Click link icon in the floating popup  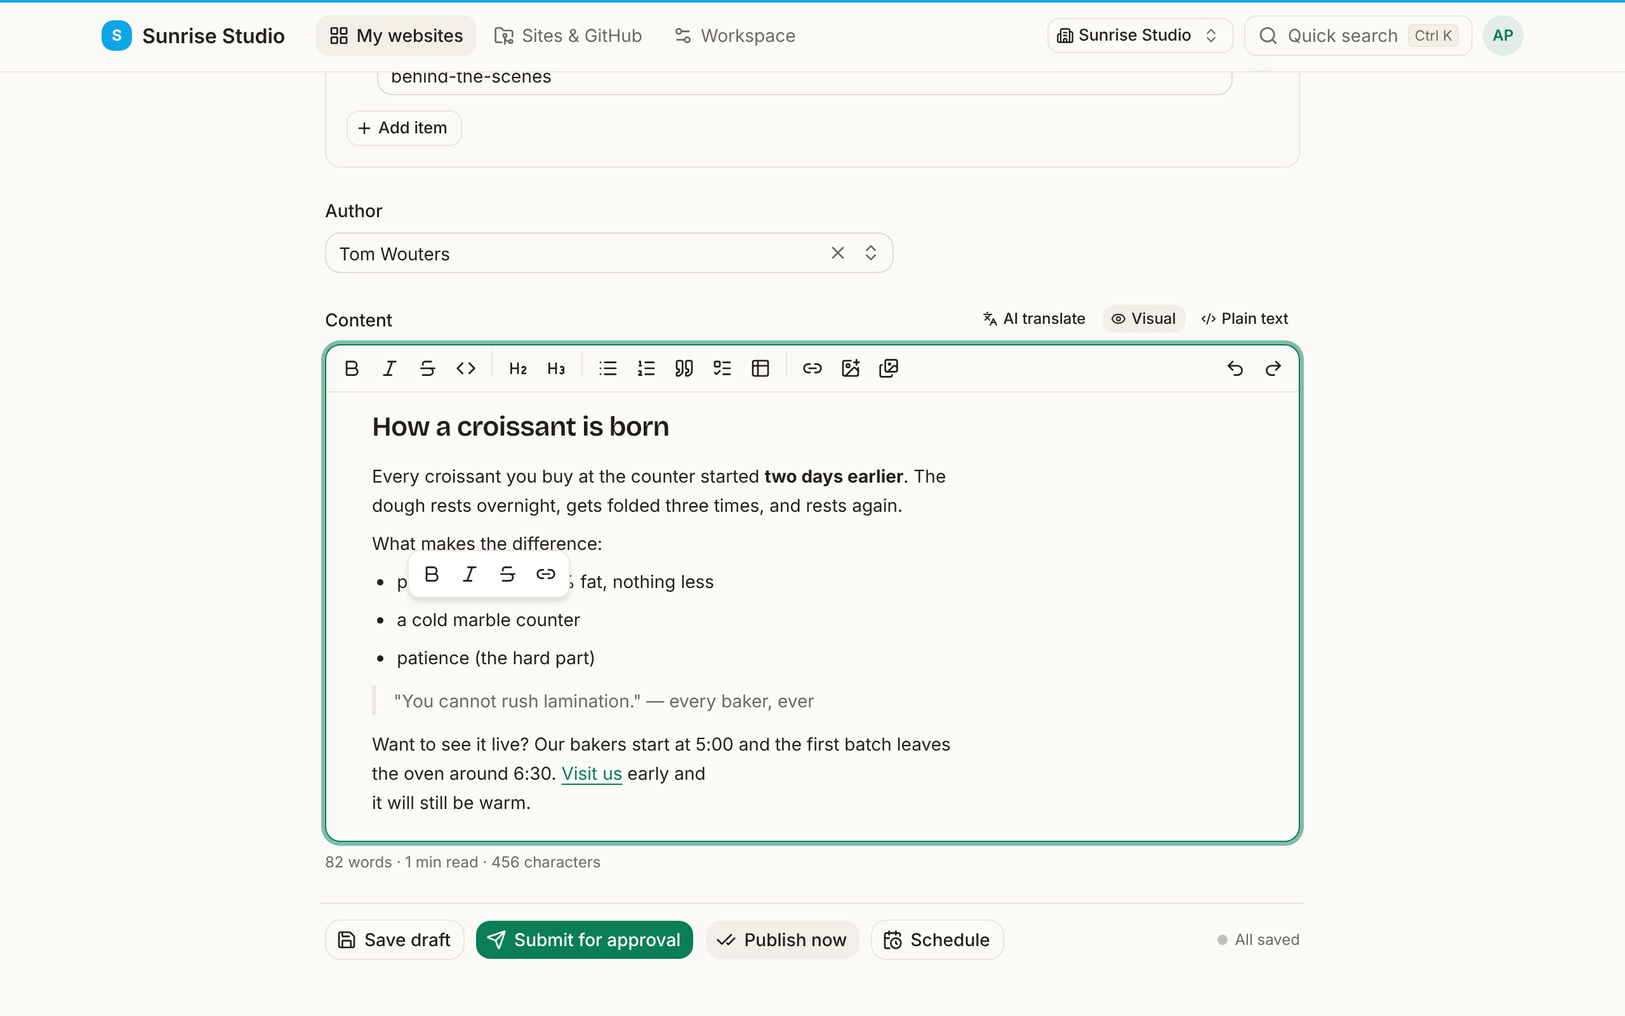[546, 574]
